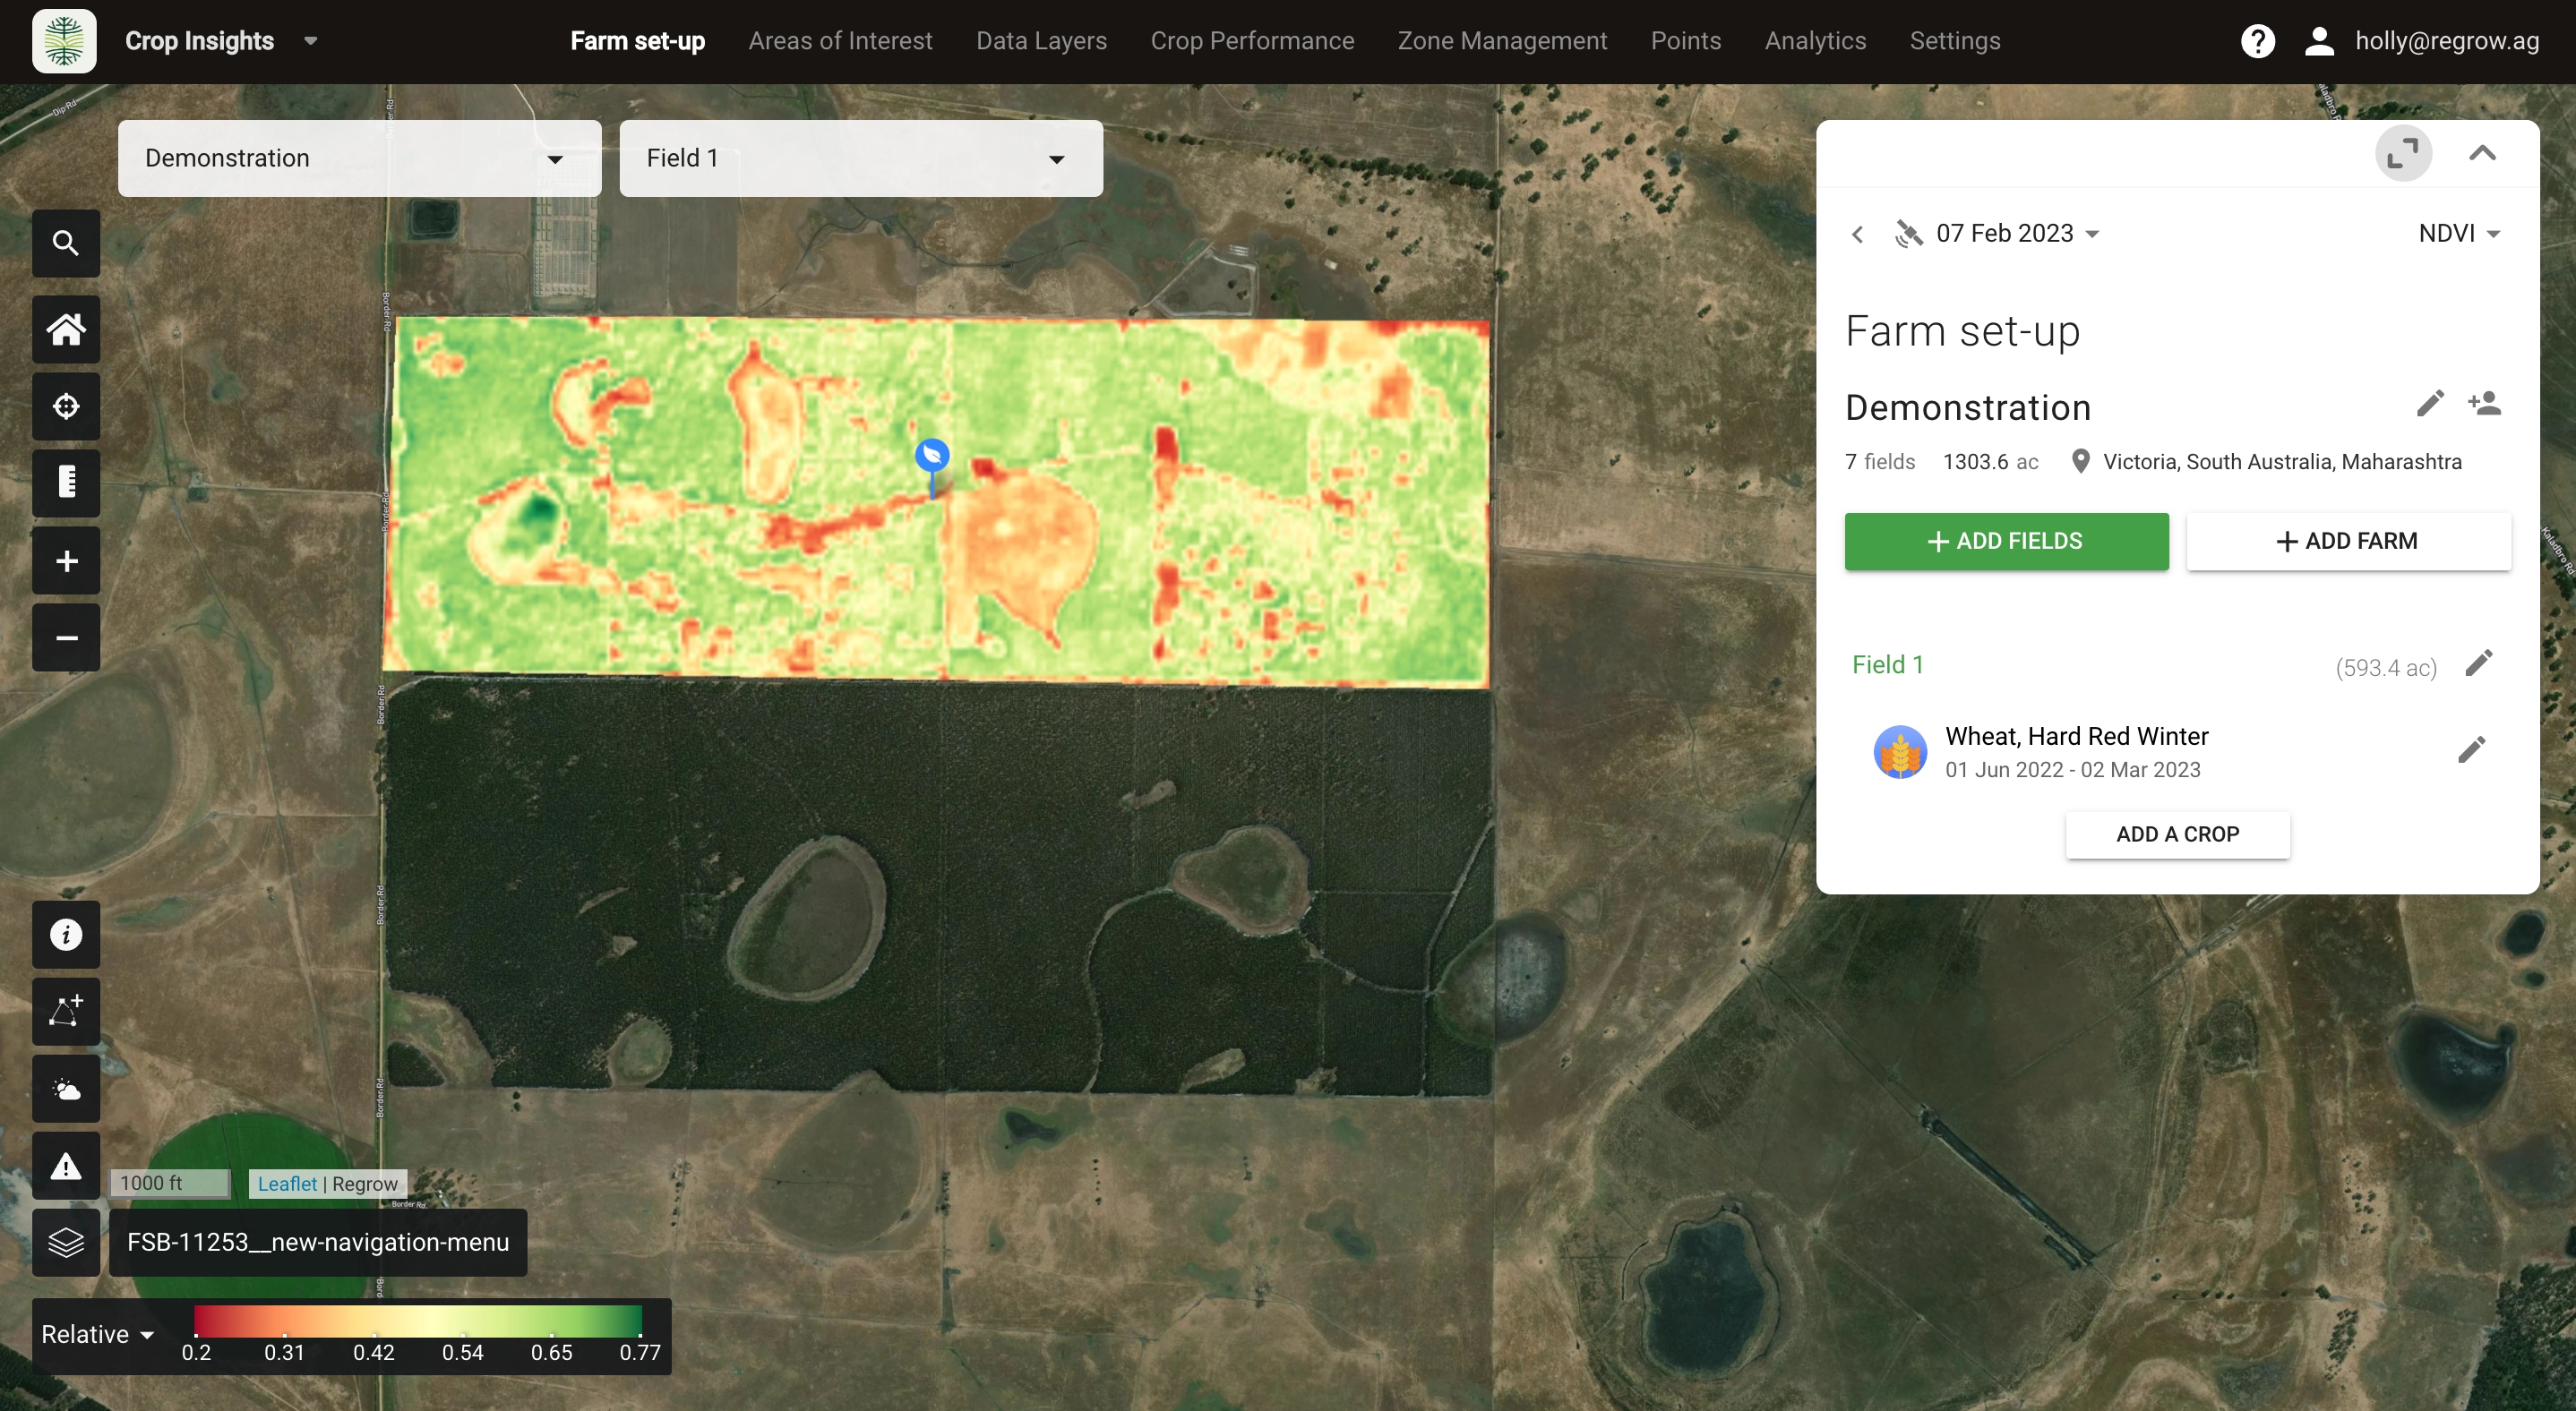
Task: Toggle the alerts/warnings overlay
Action: tap(65, 1165)
